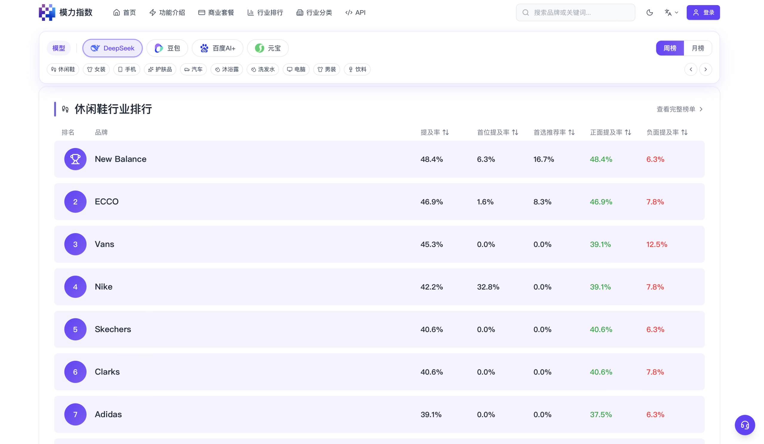Screen dimensions: 764x444
Task: Select the 百度AI+ model
Action: click(x=218, y=48)
